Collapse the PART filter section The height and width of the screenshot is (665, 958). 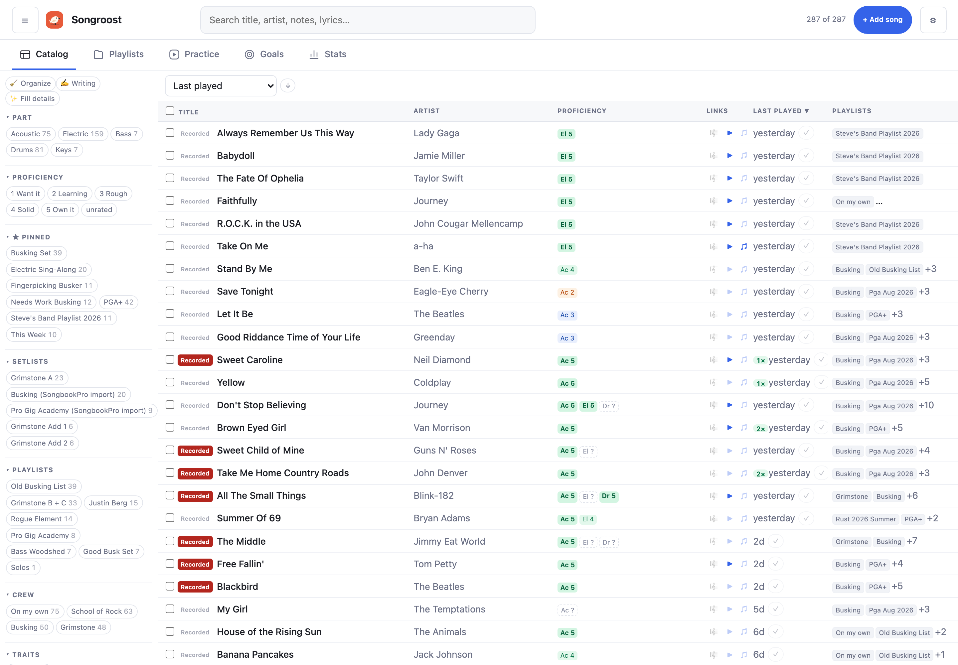pos(19,117)
